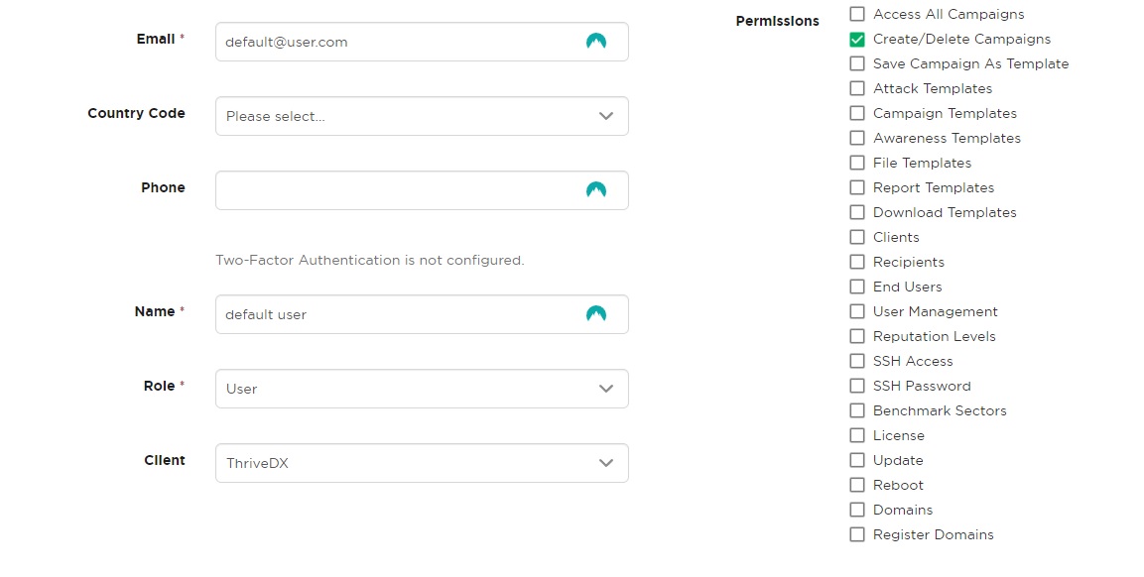Screen dimensions: 1144x577
Task: Click the password manager icon in Phone field
Action: [x=596, y=190]
